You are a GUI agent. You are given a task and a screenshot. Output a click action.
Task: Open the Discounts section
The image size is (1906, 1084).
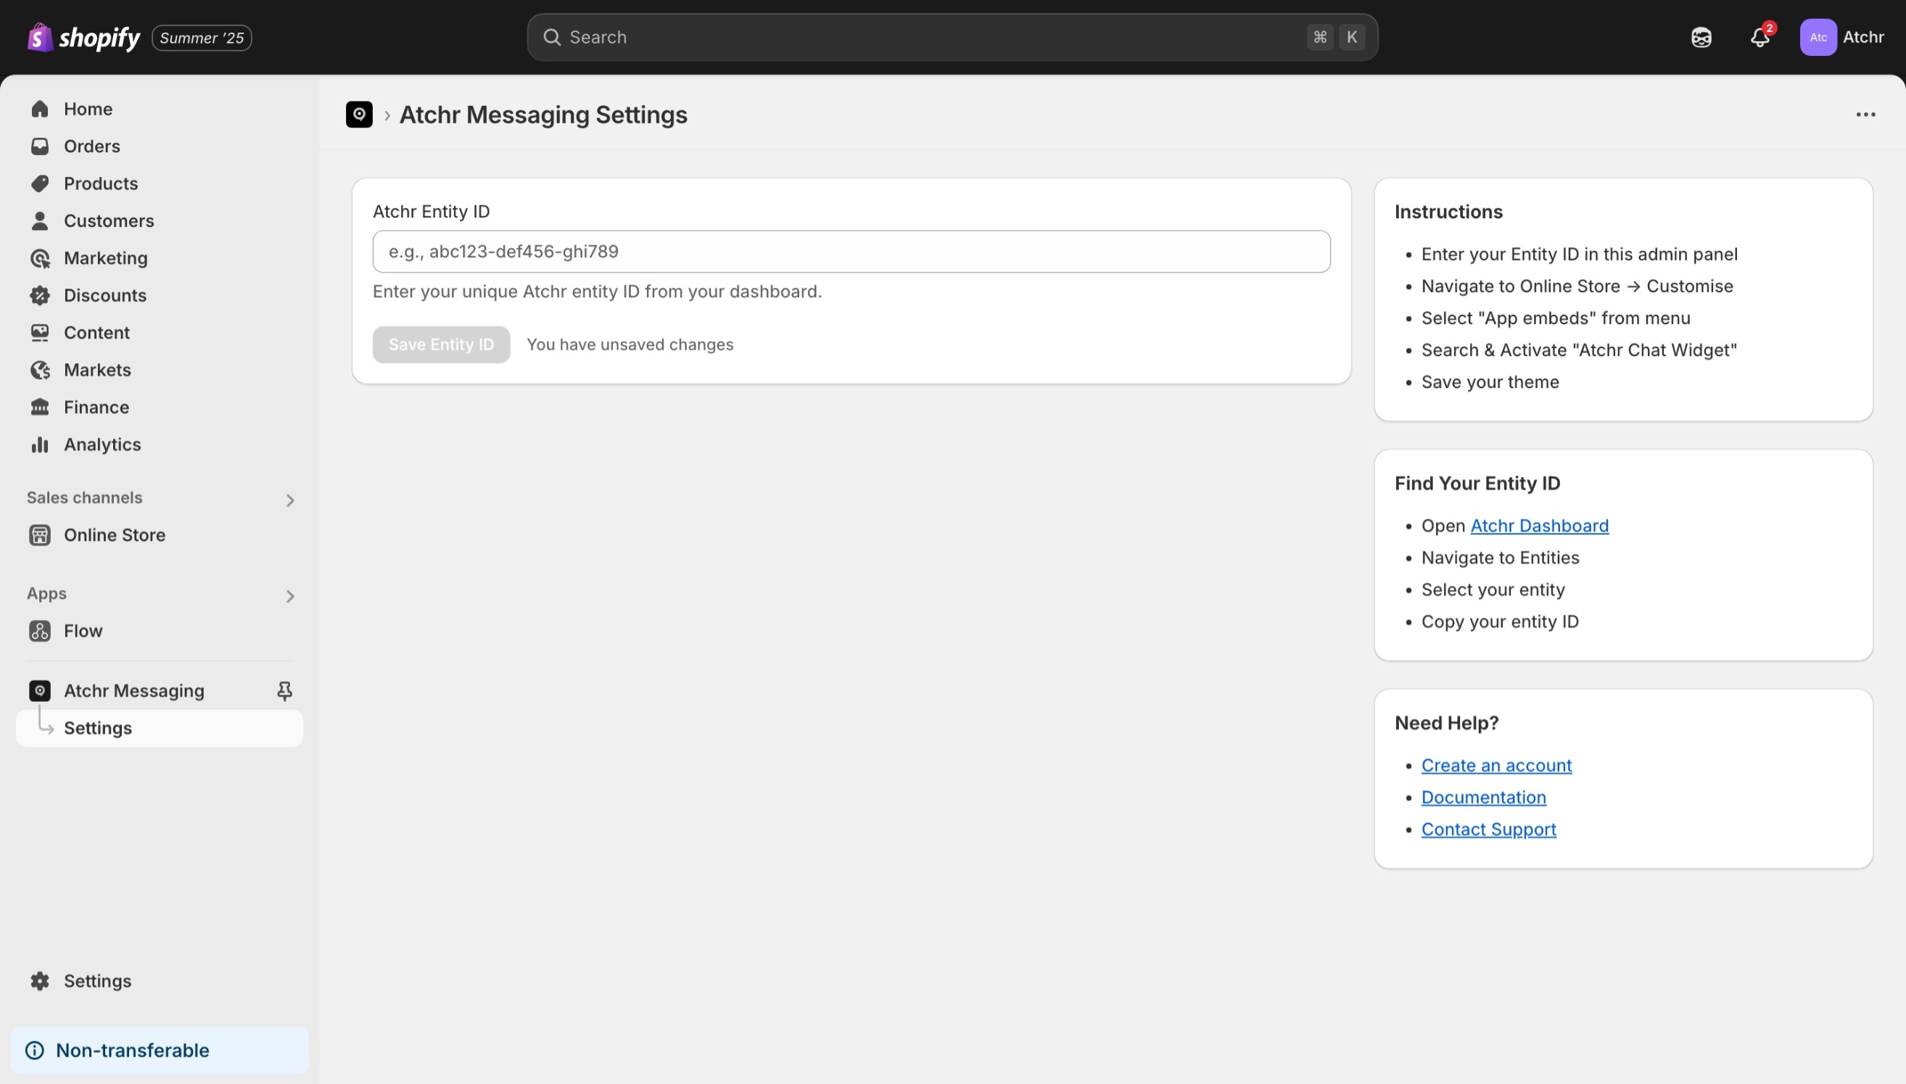click(x=105, y=295)
